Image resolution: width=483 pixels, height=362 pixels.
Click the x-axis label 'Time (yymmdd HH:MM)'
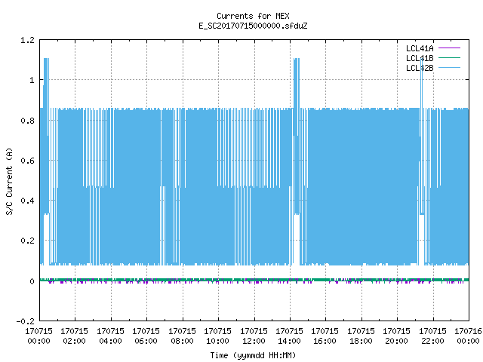coord(253,355)
